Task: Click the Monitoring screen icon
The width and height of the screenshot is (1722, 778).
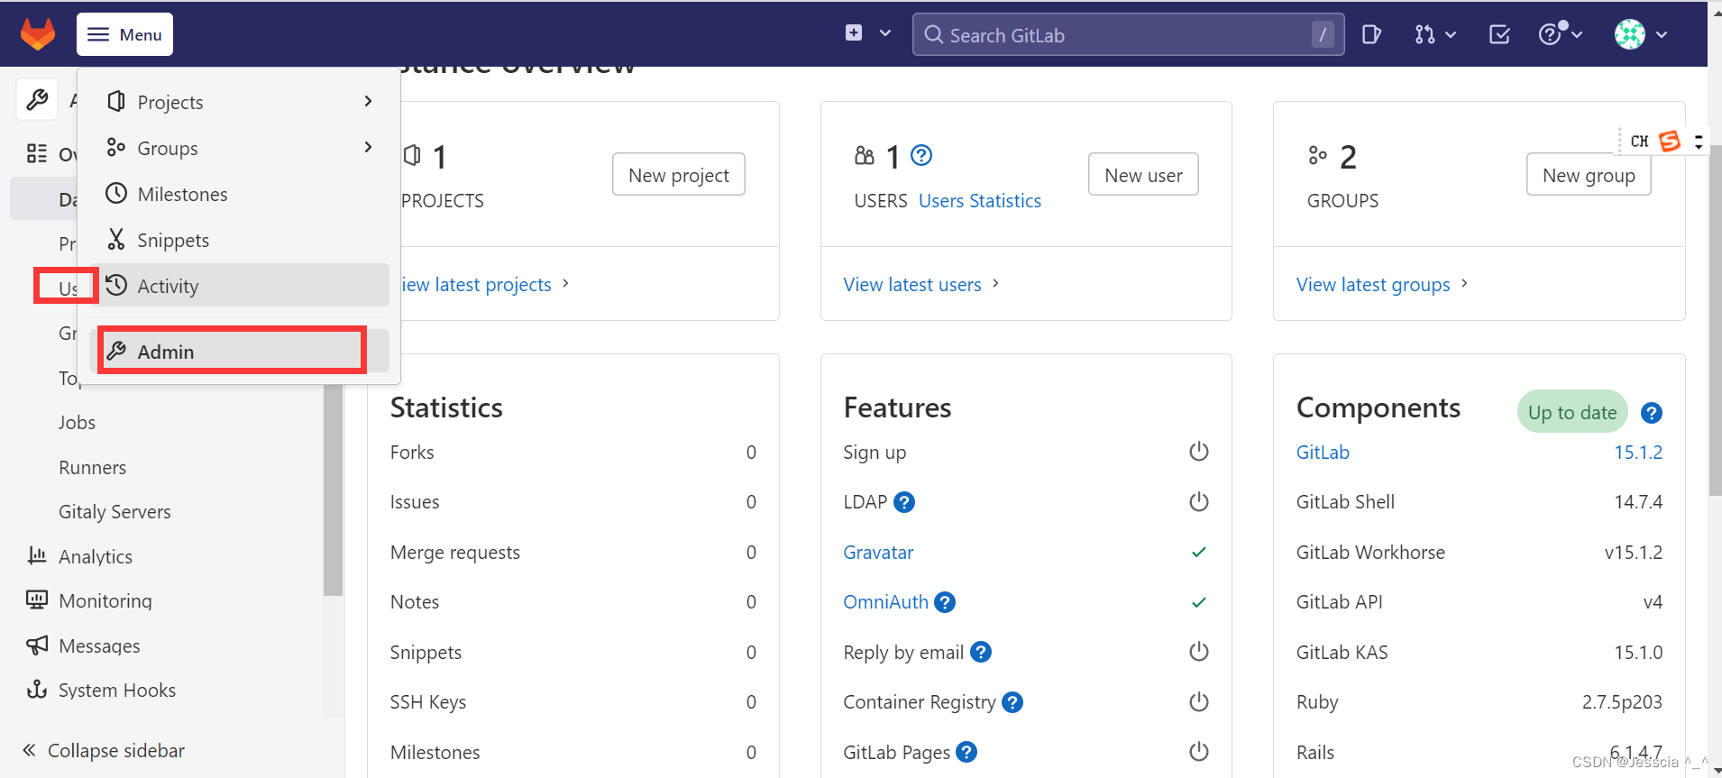Action: tap(37, 600)
